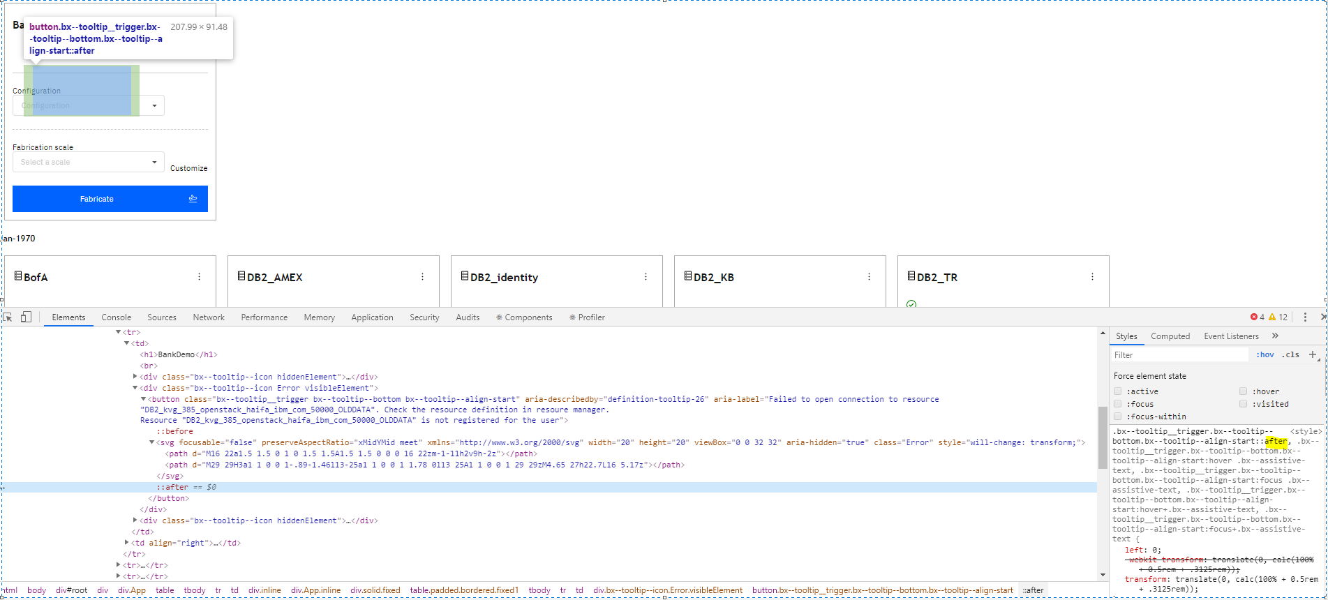Enable the :visited element state
This screenshot has width=1328, height=600.
[1243, 404]
